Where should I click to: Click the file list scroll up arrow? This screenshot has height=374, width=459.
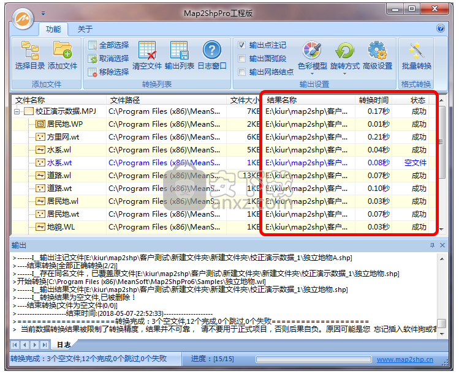pos(441,100)
